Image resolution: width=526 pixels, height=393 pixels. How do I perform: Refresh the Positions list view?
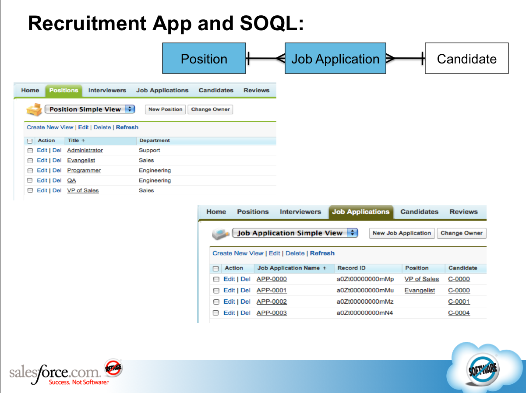tap(127, 127)
